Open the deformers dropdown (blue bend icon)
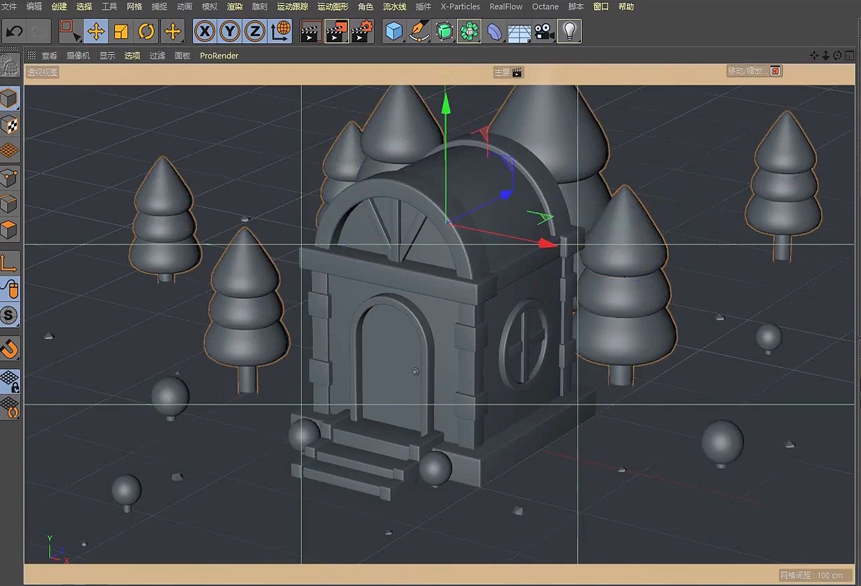This screenshot has height=586, width=861. coord(495,31)
